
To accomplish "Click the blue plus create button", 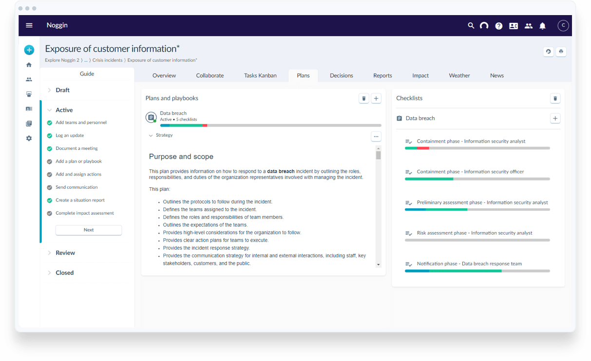I will (x=29, y=50).
